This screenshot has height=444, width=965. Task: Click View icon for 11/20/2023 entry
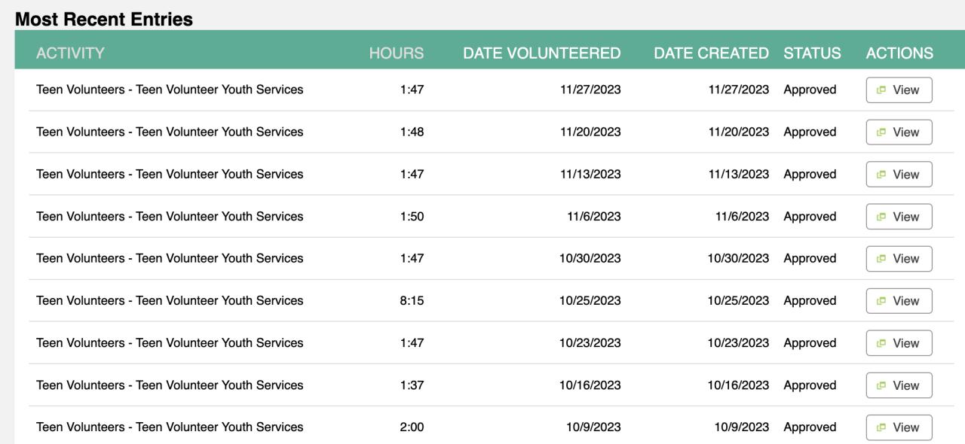tap(881, 132)
